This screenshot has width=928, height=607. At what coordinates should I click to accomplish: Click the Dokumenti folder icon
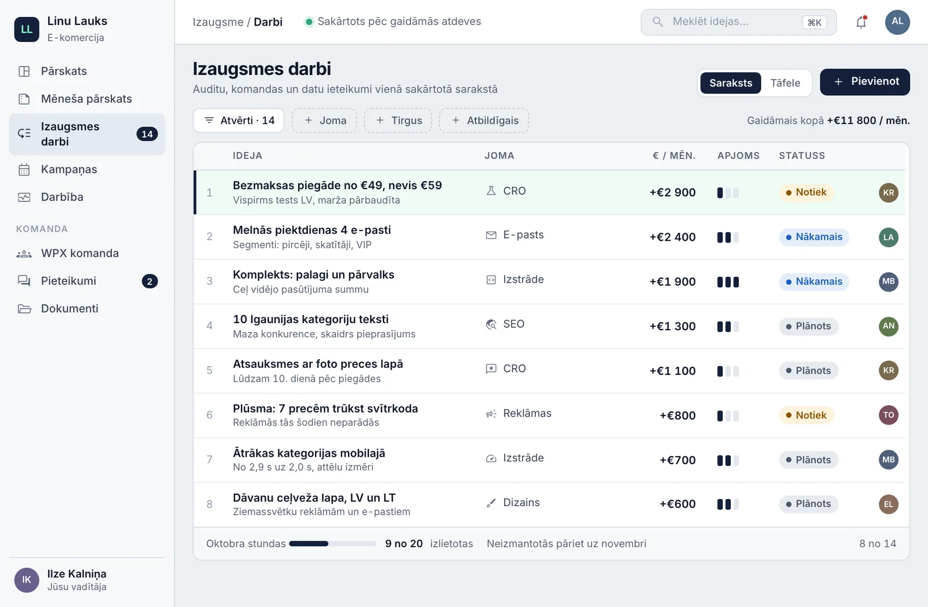click(x=24, y=309)
